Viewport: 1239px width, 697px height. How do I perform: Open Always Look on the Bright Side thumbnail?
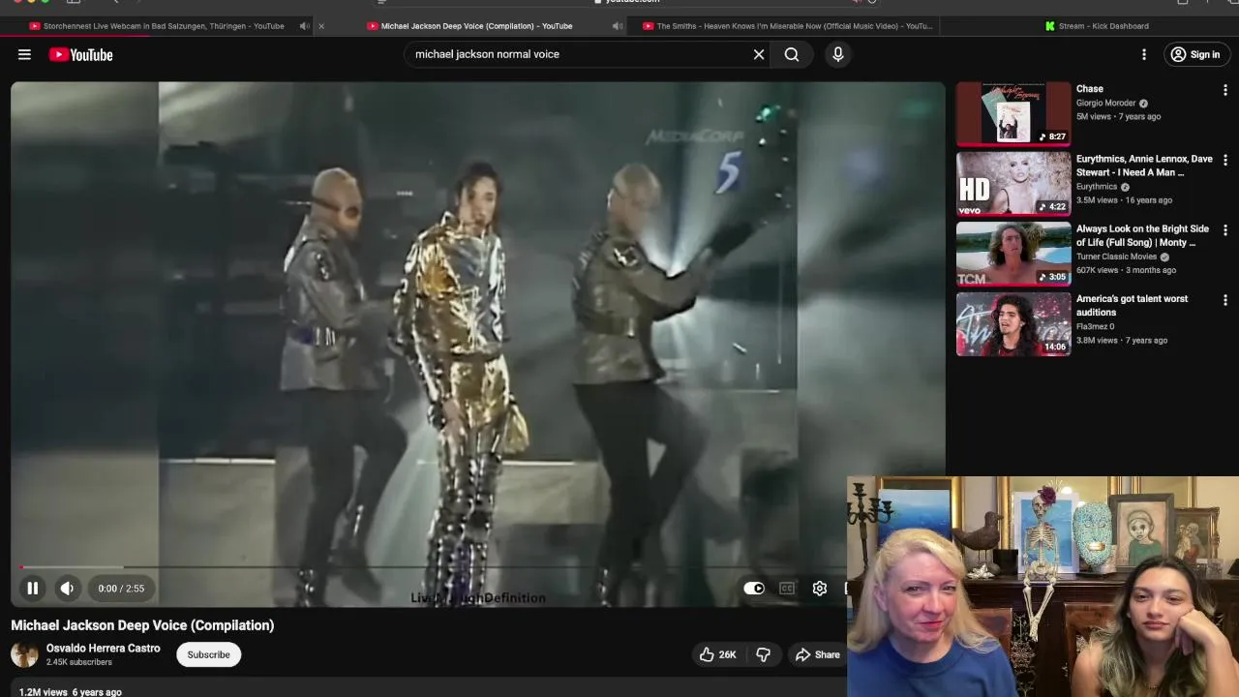coord(1013,254)
